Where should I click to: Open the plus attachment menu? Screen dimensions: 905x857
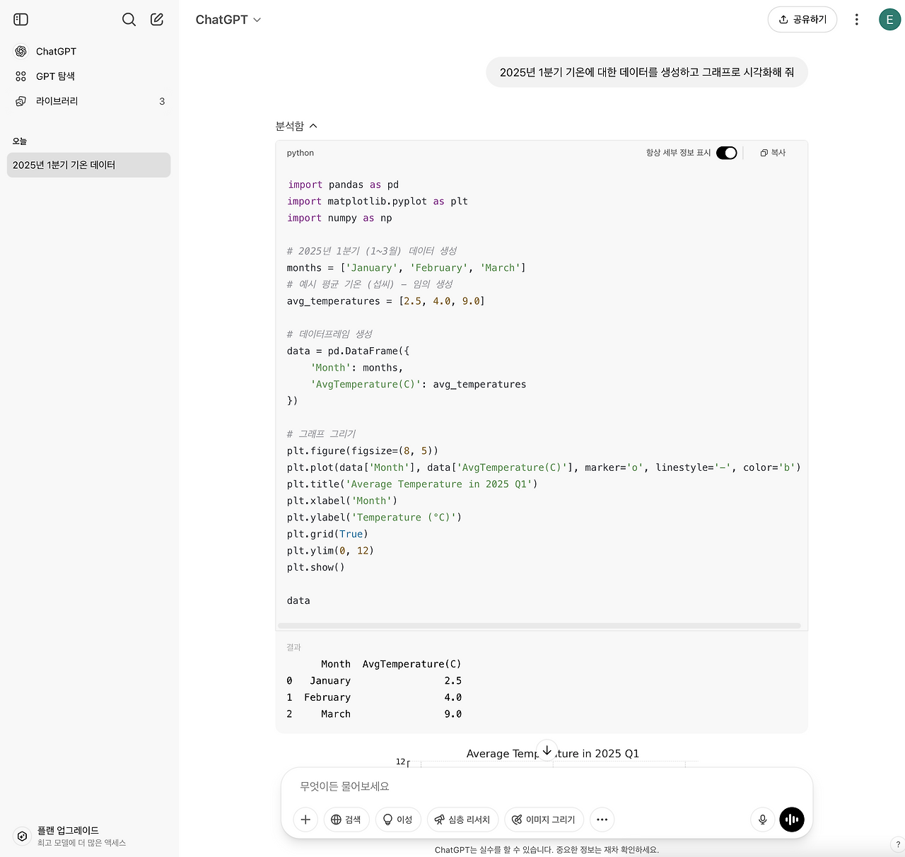305,820
